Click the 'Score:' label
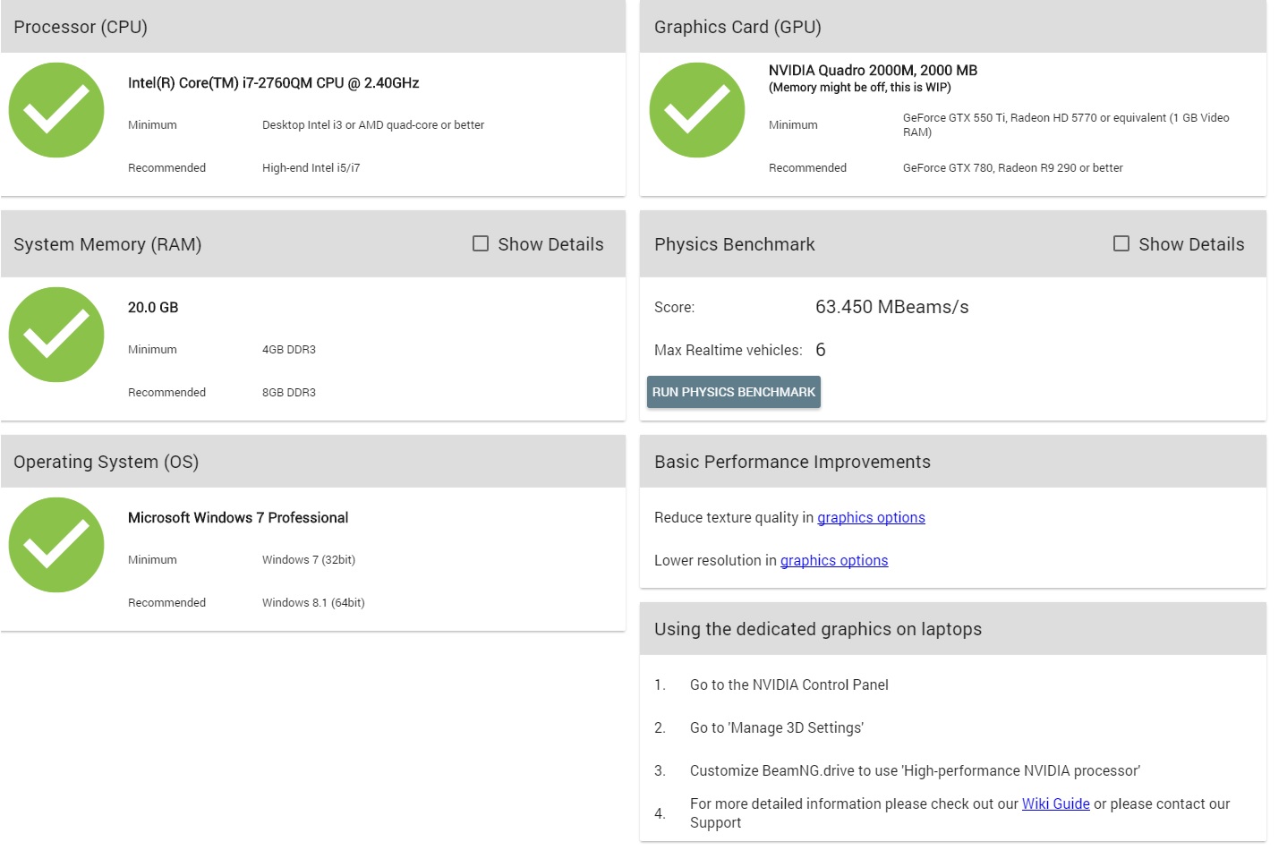This screenshot has width=1287, height=867. click(x=675, y=307)
